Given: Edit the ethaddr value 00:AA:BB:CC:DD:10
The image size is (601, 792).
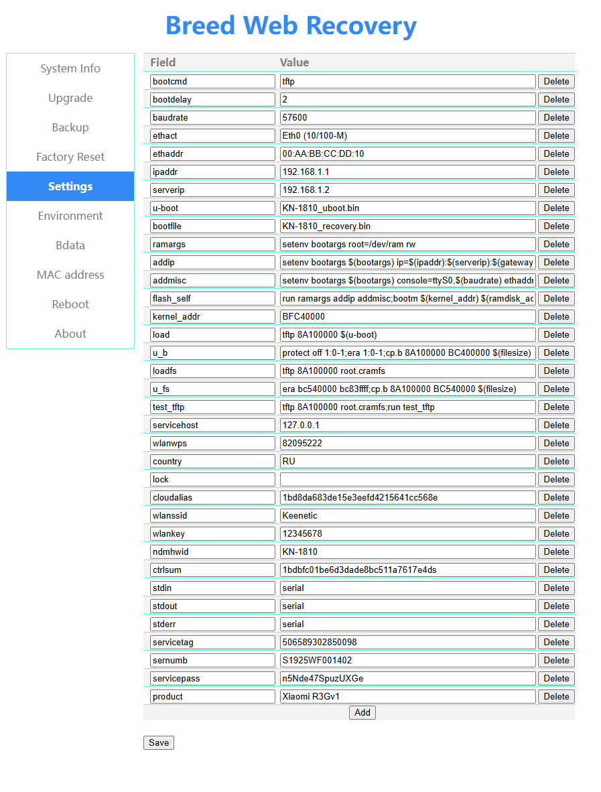Looking at the screenshot, I should (x=407, y=153).
